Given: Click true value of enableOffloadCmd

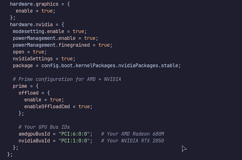Looking at the screenshot, I should pos(84,106).
